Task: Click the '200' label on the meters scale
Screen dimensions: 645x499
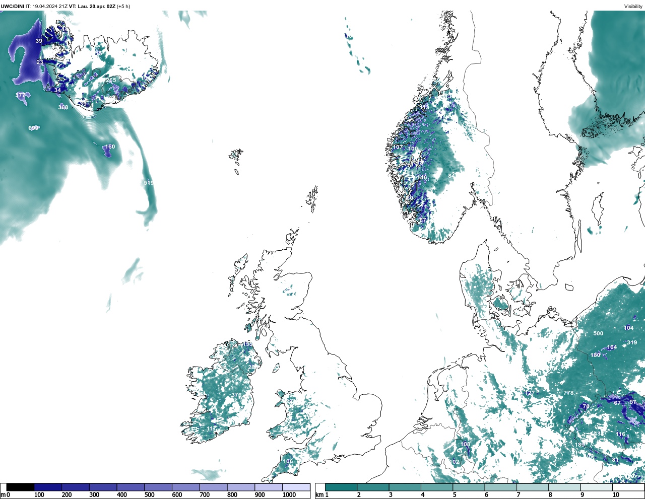Action: (x=67, y=495)
